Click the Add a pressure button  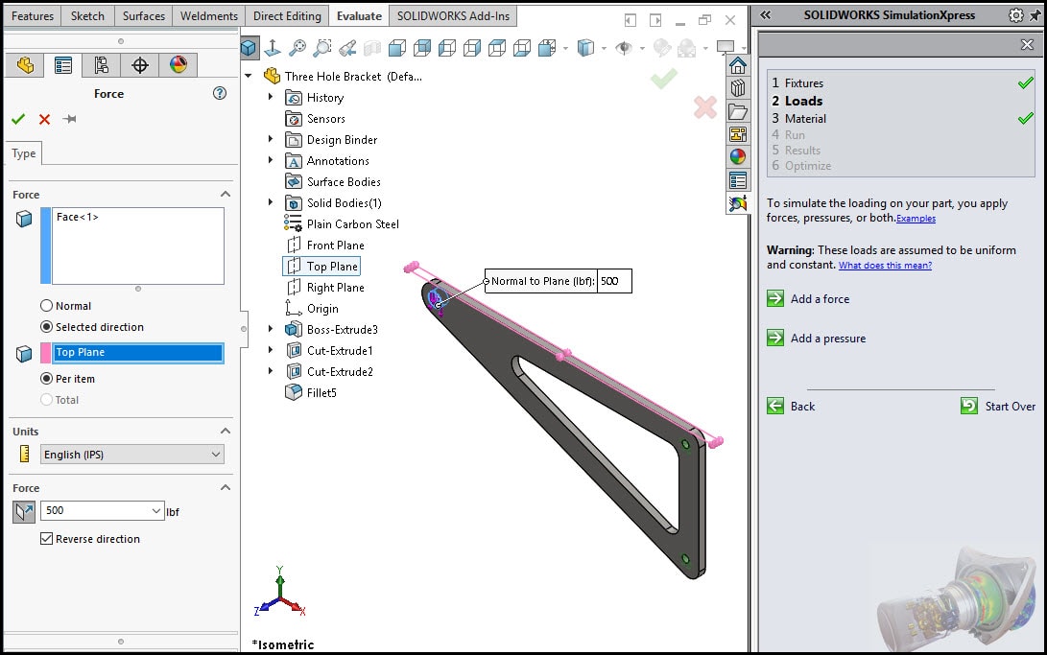pos(817,339)
